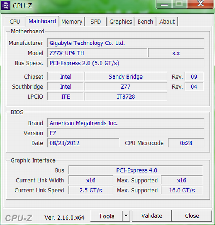Select the Southbridge value Z77
The height and width of the screenshot is (225, 215).
pyautogui.click(x=126, y=86)
